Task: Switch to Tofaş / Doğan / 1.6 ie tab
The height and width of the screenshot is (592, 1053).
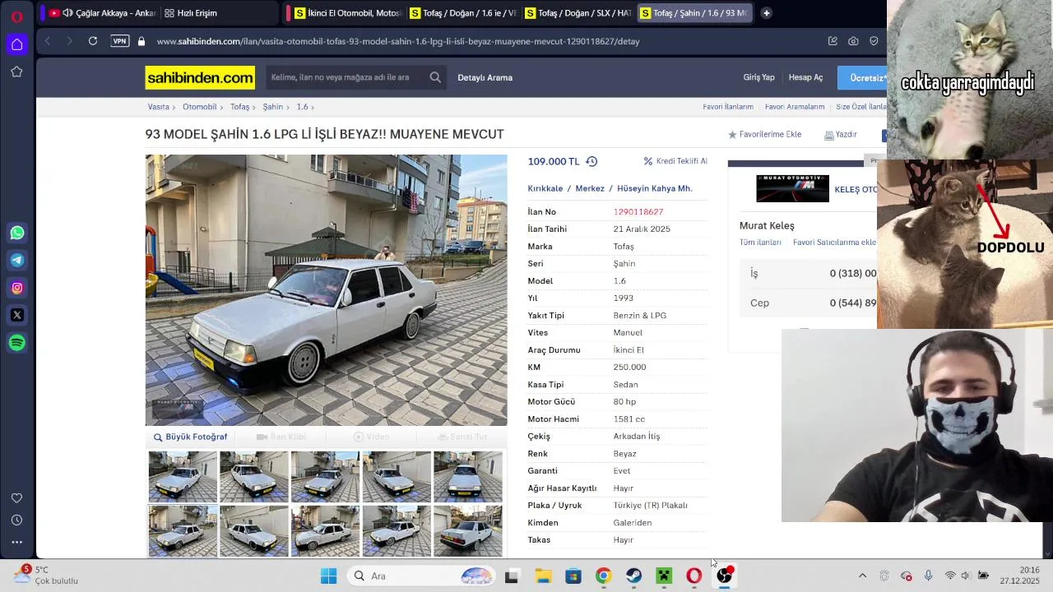Action: [462, 13]
